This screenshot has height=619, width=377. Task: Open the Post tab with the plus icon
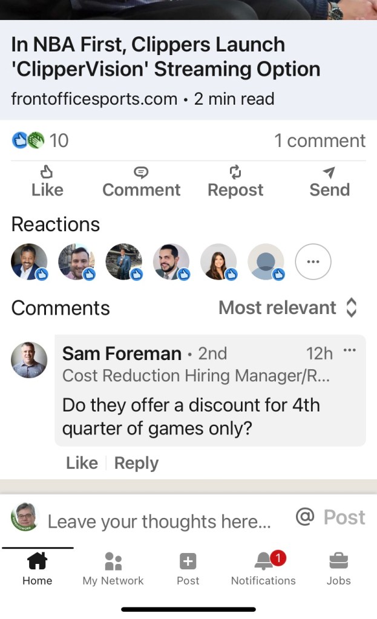188,562
